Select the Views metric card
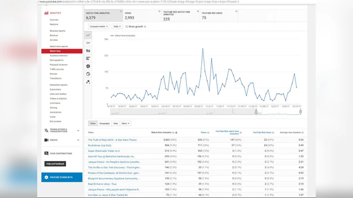 tap(142, 16)
